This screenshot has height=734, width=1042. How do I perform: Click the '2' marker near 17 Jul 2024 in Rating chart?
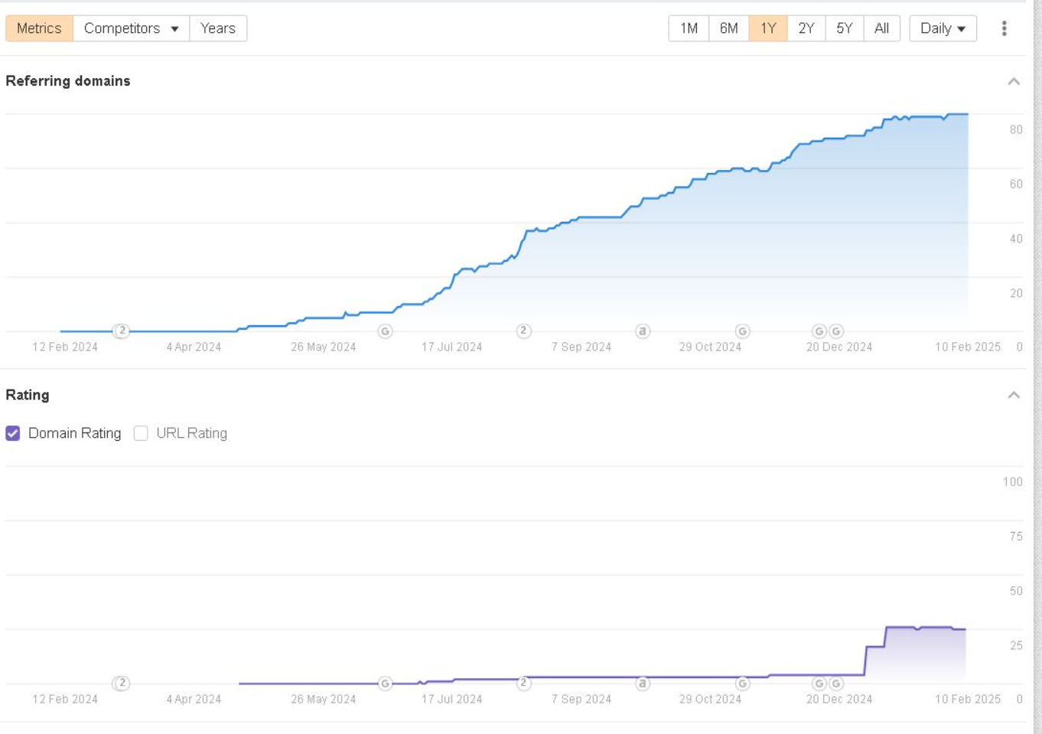click(523, 683)
